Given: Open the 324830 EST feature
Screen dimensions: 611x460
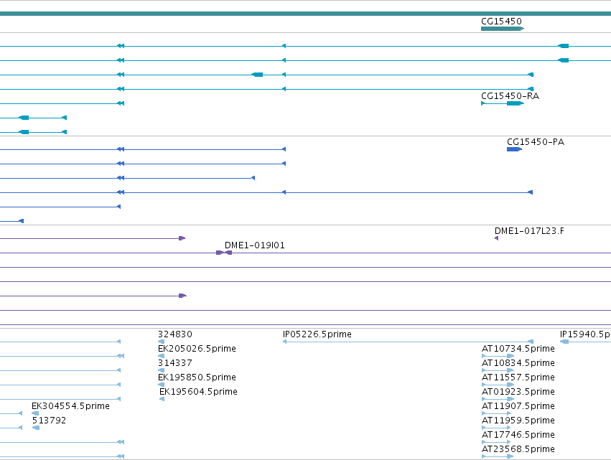Looking at the screenshot, I should click(x=162, y=342).
